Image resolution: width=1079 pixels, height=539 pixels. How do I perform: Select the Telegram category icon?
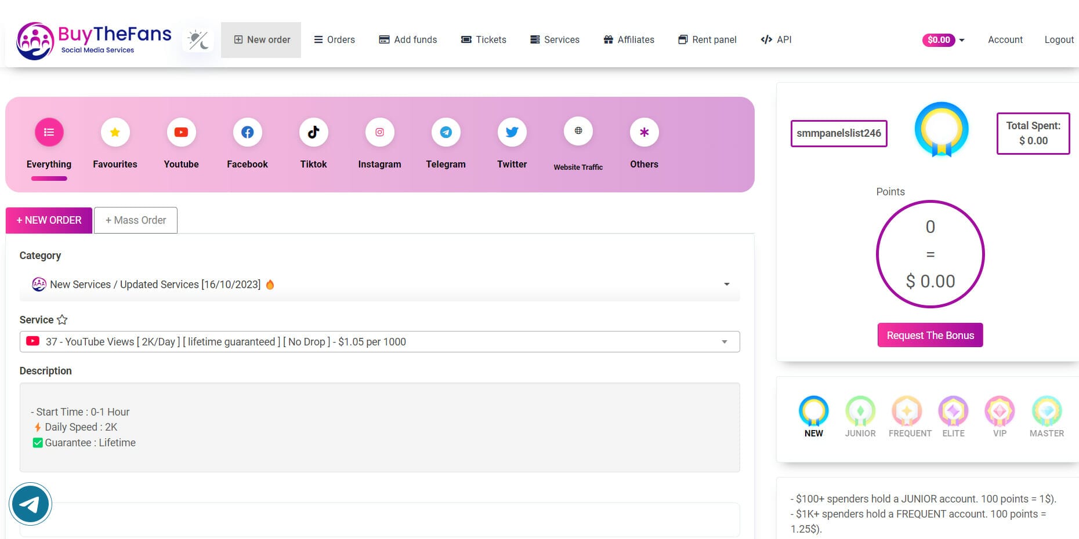(446, 133)
